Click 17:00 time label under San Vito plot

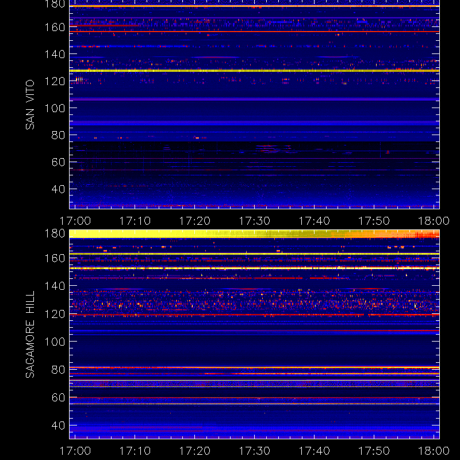[75, 221]
